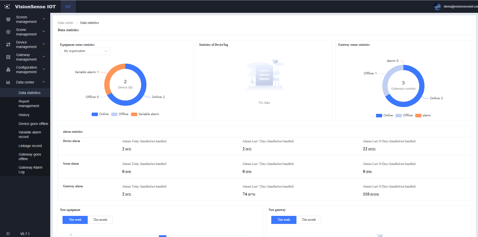Viewport: 478px width, 237px height.
Task: Click the blue bar in New equipment chart
Action: click(163, 236)
